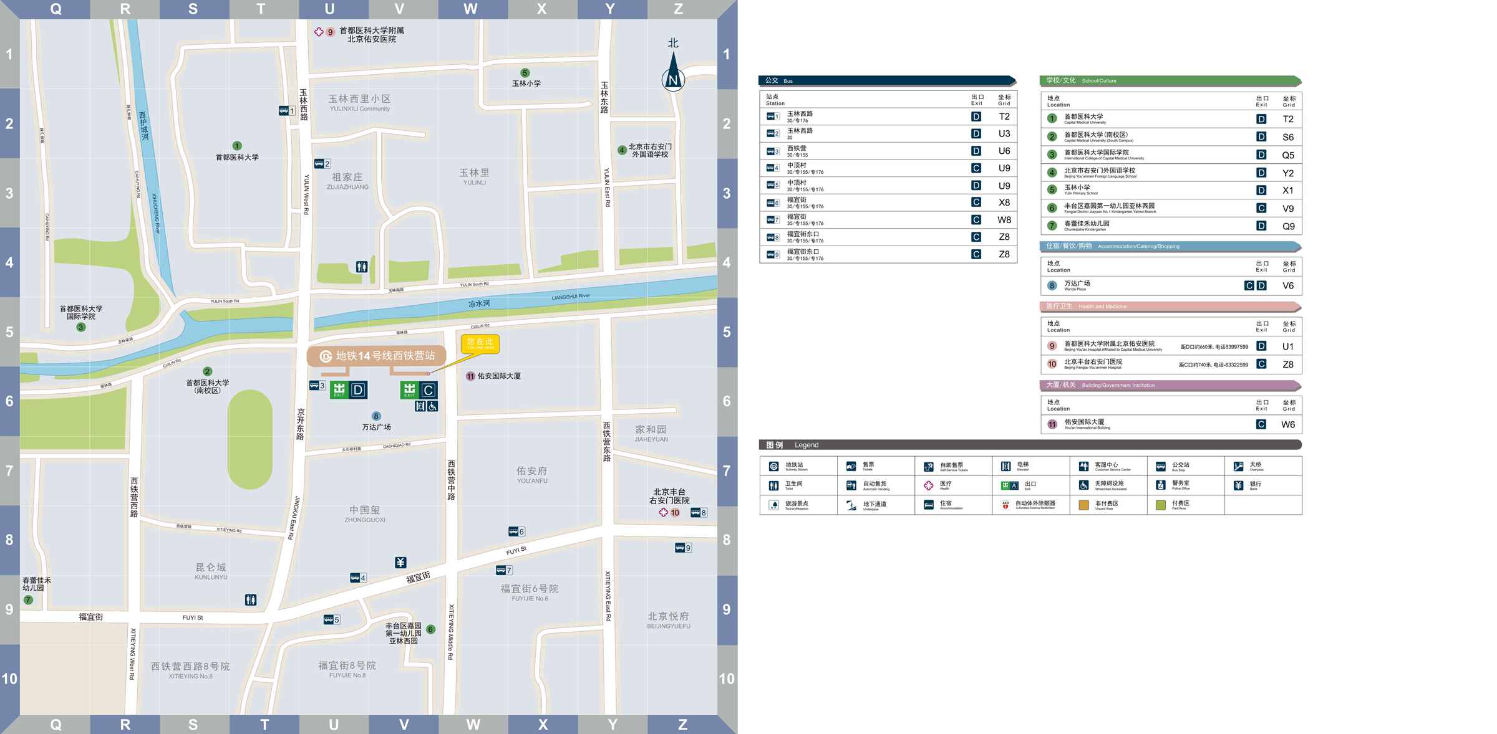Image resolution: width=1497 pixels, height=734 pixels.
Task: Click the toilet icon south of Zujiazhuang
Action: [362, 267]
